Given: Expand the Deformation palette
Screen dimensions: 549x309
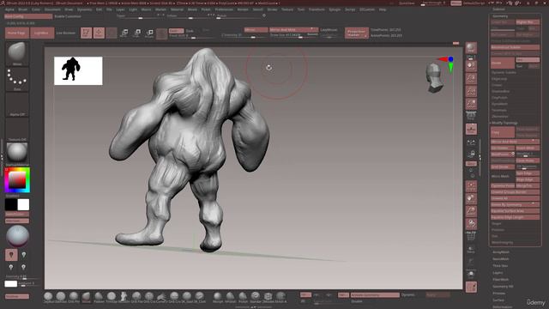Looking at the screenshot, I should point(502,307).
